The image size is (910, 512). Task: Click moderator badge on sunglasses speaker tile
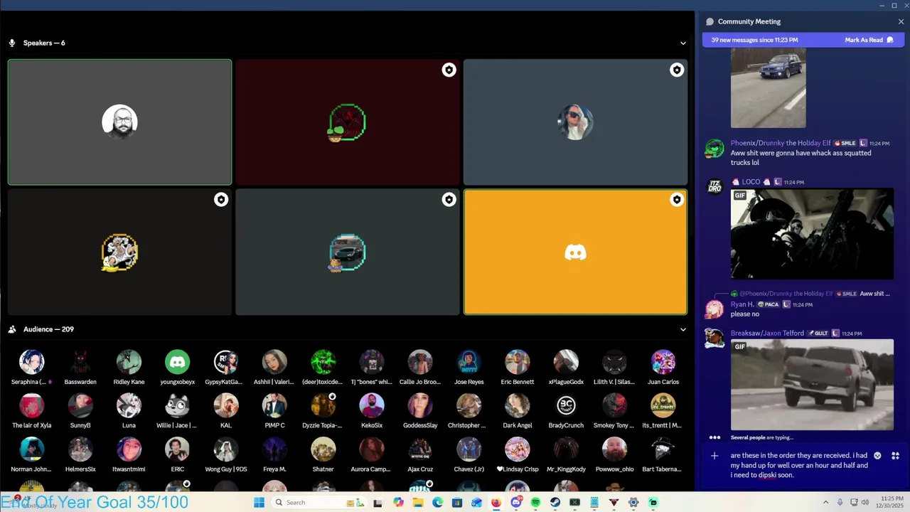pos(677,70)
